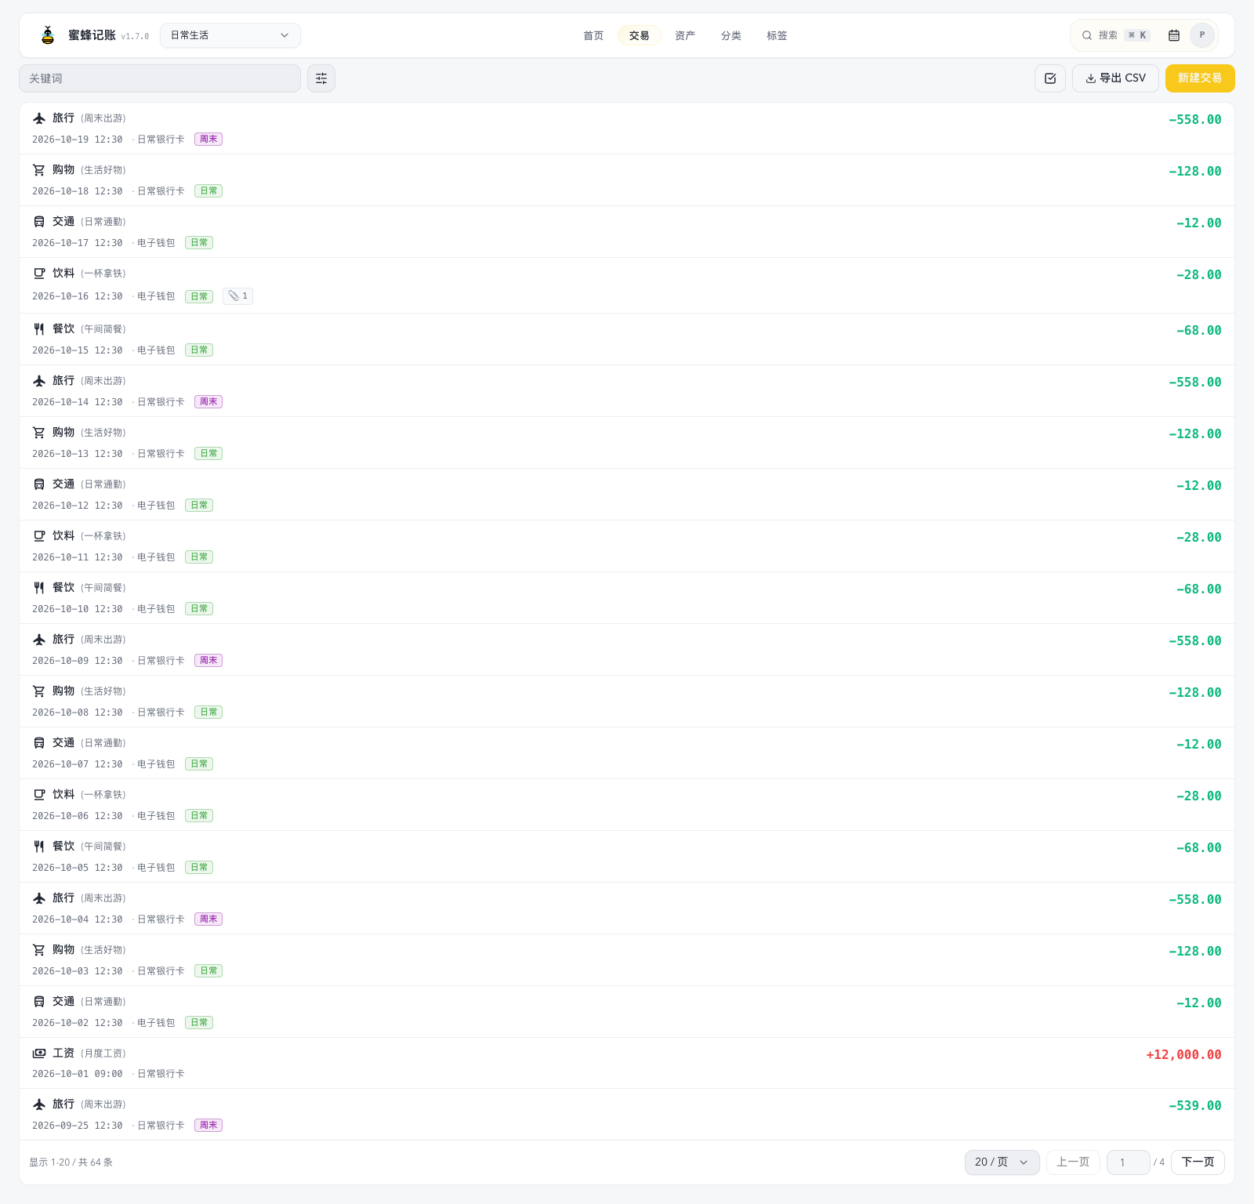Screen dimensions: 1254x1204
Task: Click fork-knife icon on 2026-10-05 dining entry
Action: pos(39,847)
